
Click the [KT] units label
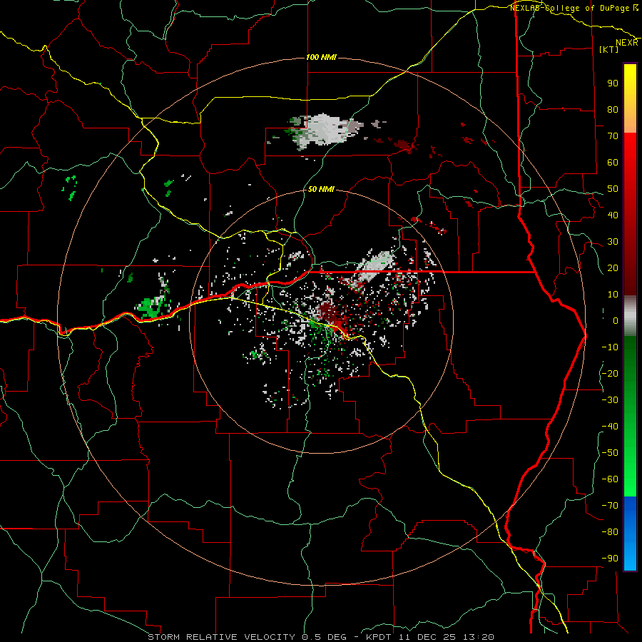click(609, 49)
